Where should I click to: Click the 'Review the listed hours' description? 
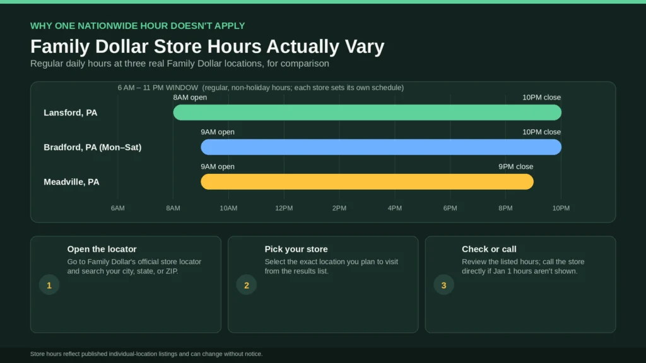tap(523, 267)
